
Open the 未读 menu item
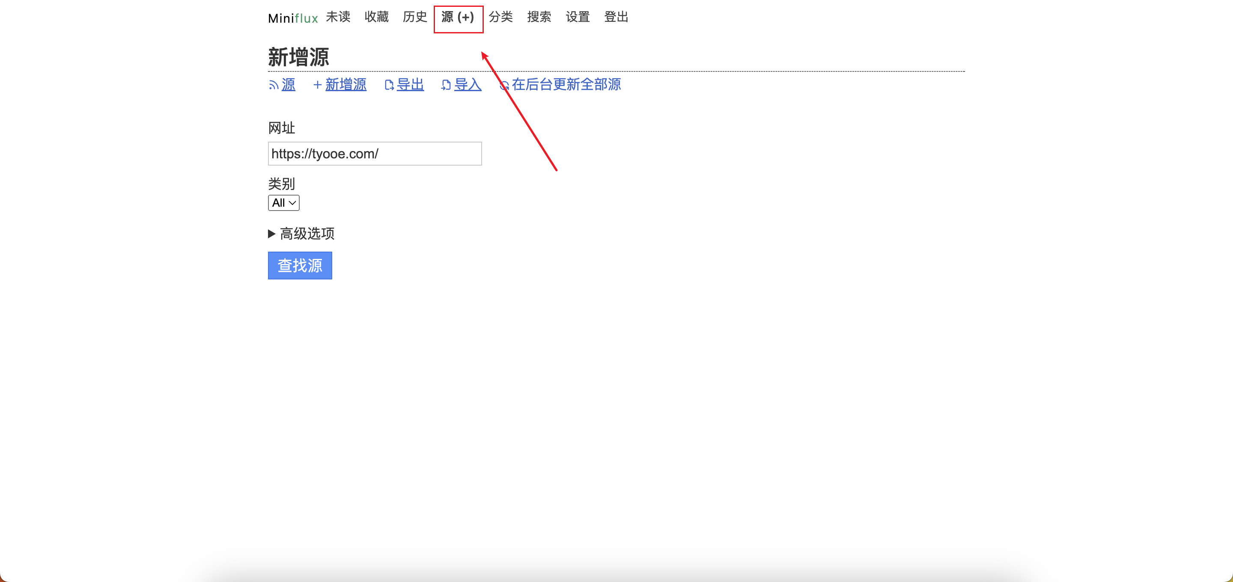[338, 17]
